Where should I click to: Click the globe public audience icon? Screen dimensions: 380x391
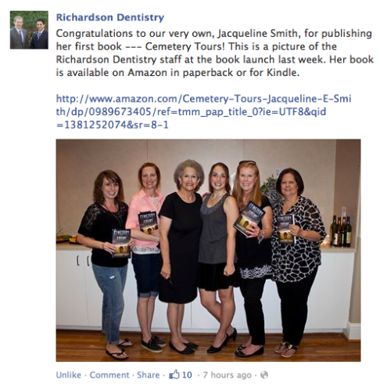click(264, 375)
